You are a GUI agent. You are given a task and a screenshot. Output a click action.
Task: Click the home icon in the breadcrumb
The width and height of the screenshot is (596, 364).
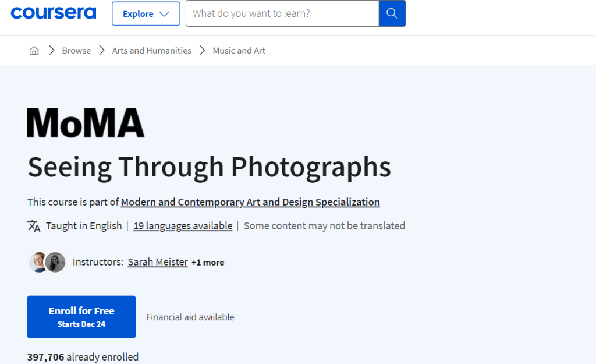coord(34,50)
